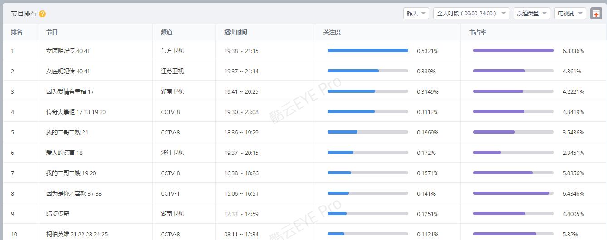
Task: Click attention value 0.141%
Action: click(426, 193)
